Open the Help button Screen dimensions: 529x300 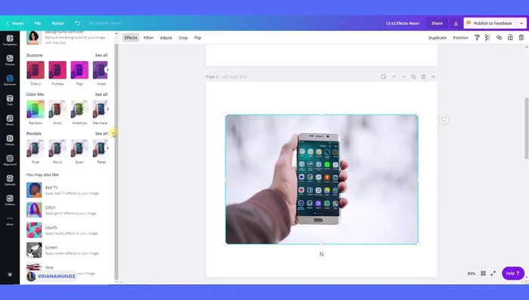point(513,274)
